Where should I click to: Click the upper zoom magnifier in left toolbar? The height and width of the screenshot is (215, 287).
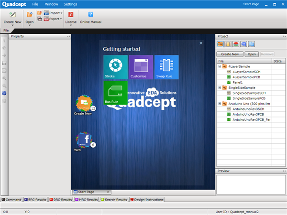(4, 78)
